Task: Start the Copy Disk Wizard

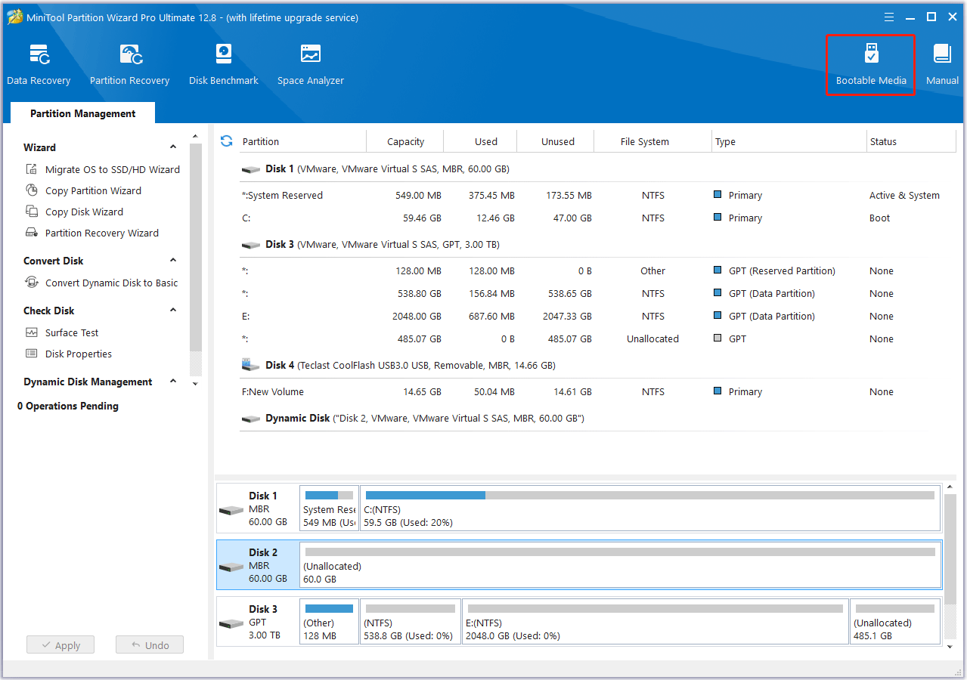Action: 84,212
